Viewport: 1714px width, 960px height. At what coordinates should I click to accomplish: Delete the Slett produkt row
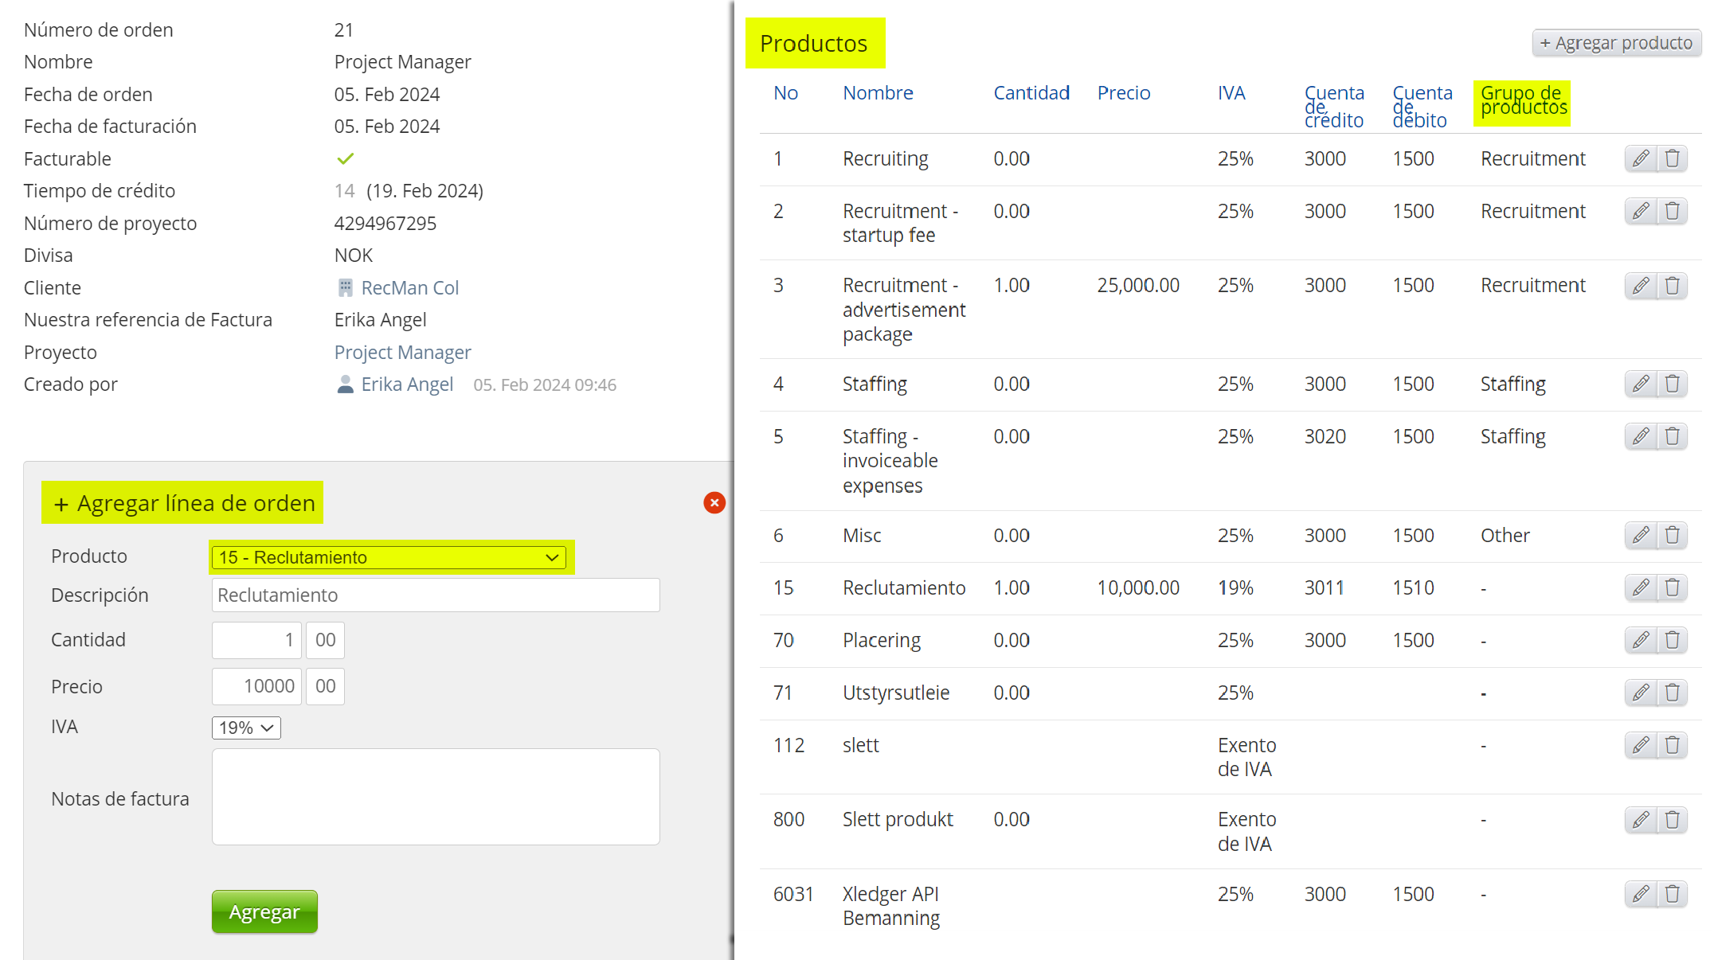(x=1672, y=819)
